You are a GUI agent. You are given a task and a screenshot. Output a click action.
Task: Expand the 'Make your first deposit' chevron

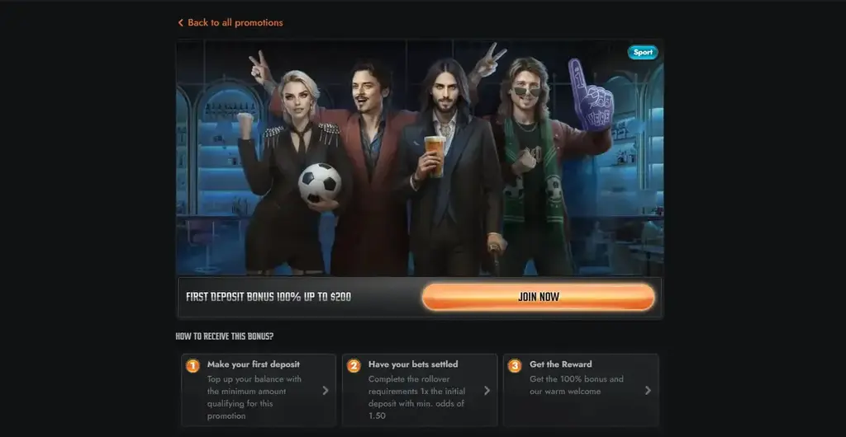coord(326,391)
